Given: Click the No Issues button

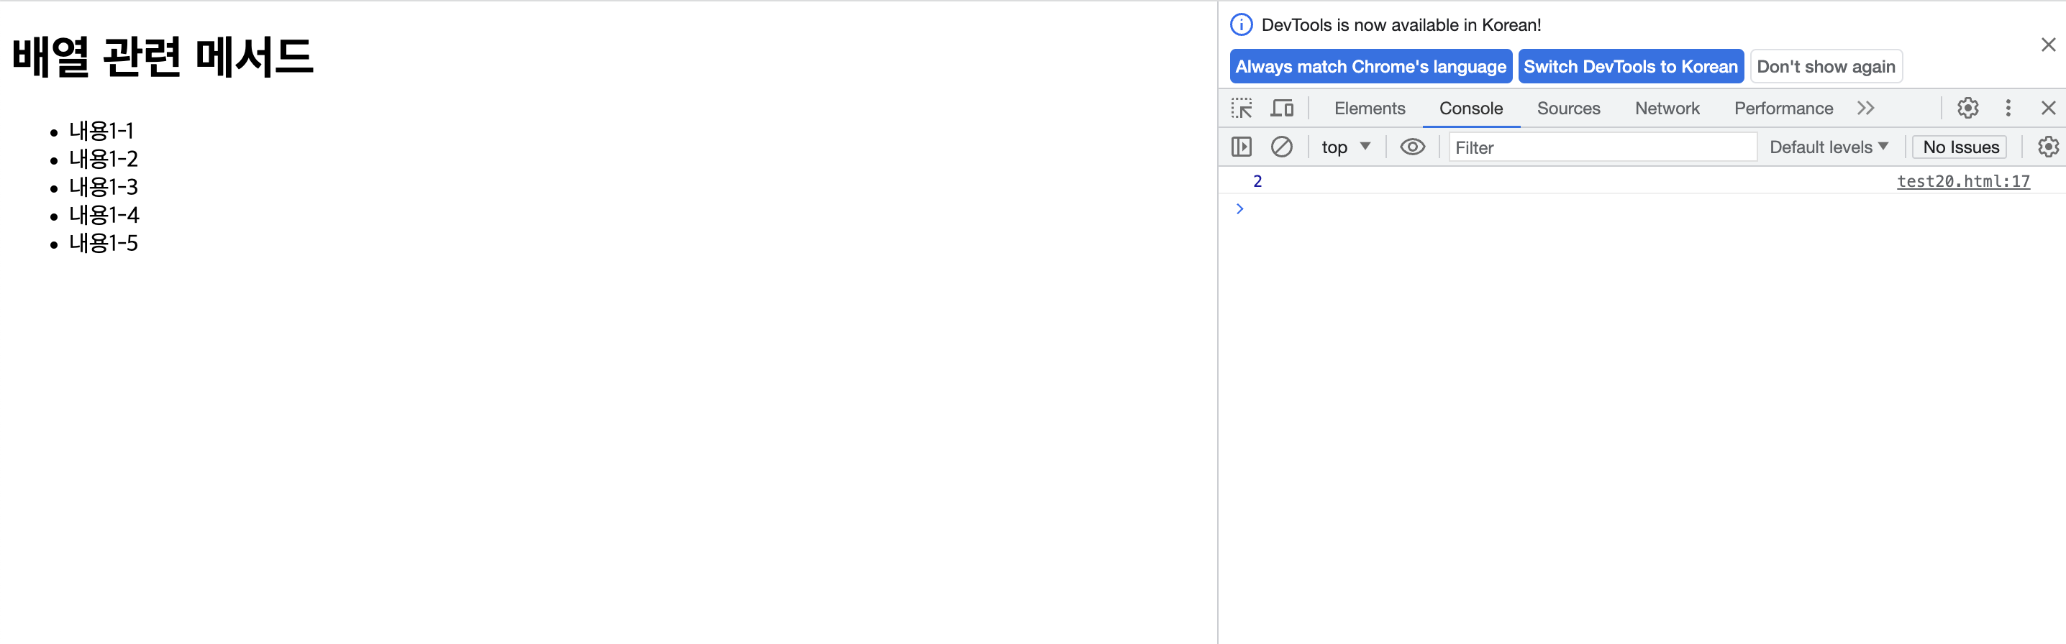Looking at the screenshot, I should click(1960, 147).
